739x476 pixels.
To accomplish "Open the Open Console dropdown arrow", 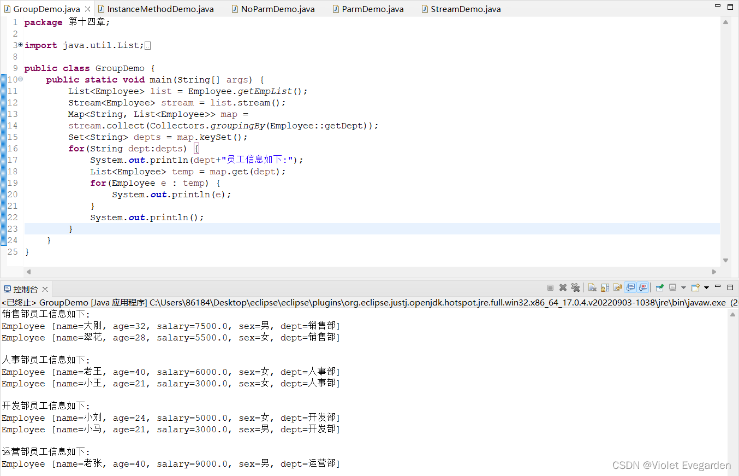I will [x=706, y=288].
